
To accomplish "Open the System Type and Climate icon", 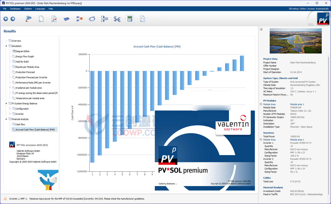I will pyautogui.click(x=54, y=19).
